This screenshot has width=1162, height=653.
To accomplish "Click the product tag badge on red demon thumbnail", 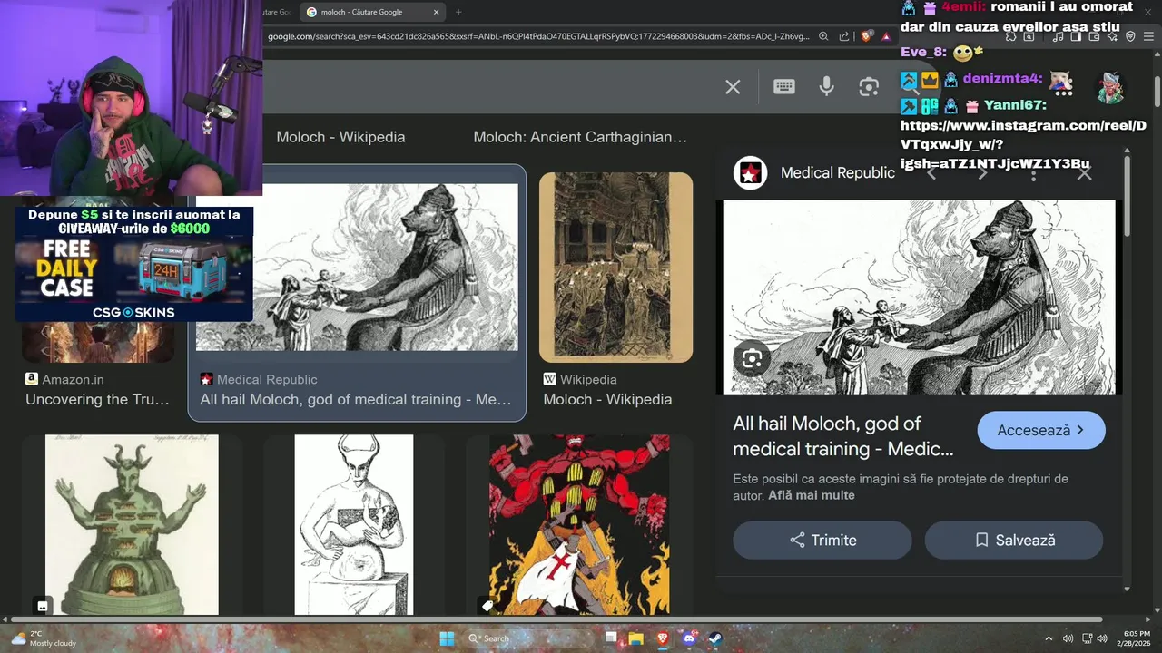I will (487, 605).
